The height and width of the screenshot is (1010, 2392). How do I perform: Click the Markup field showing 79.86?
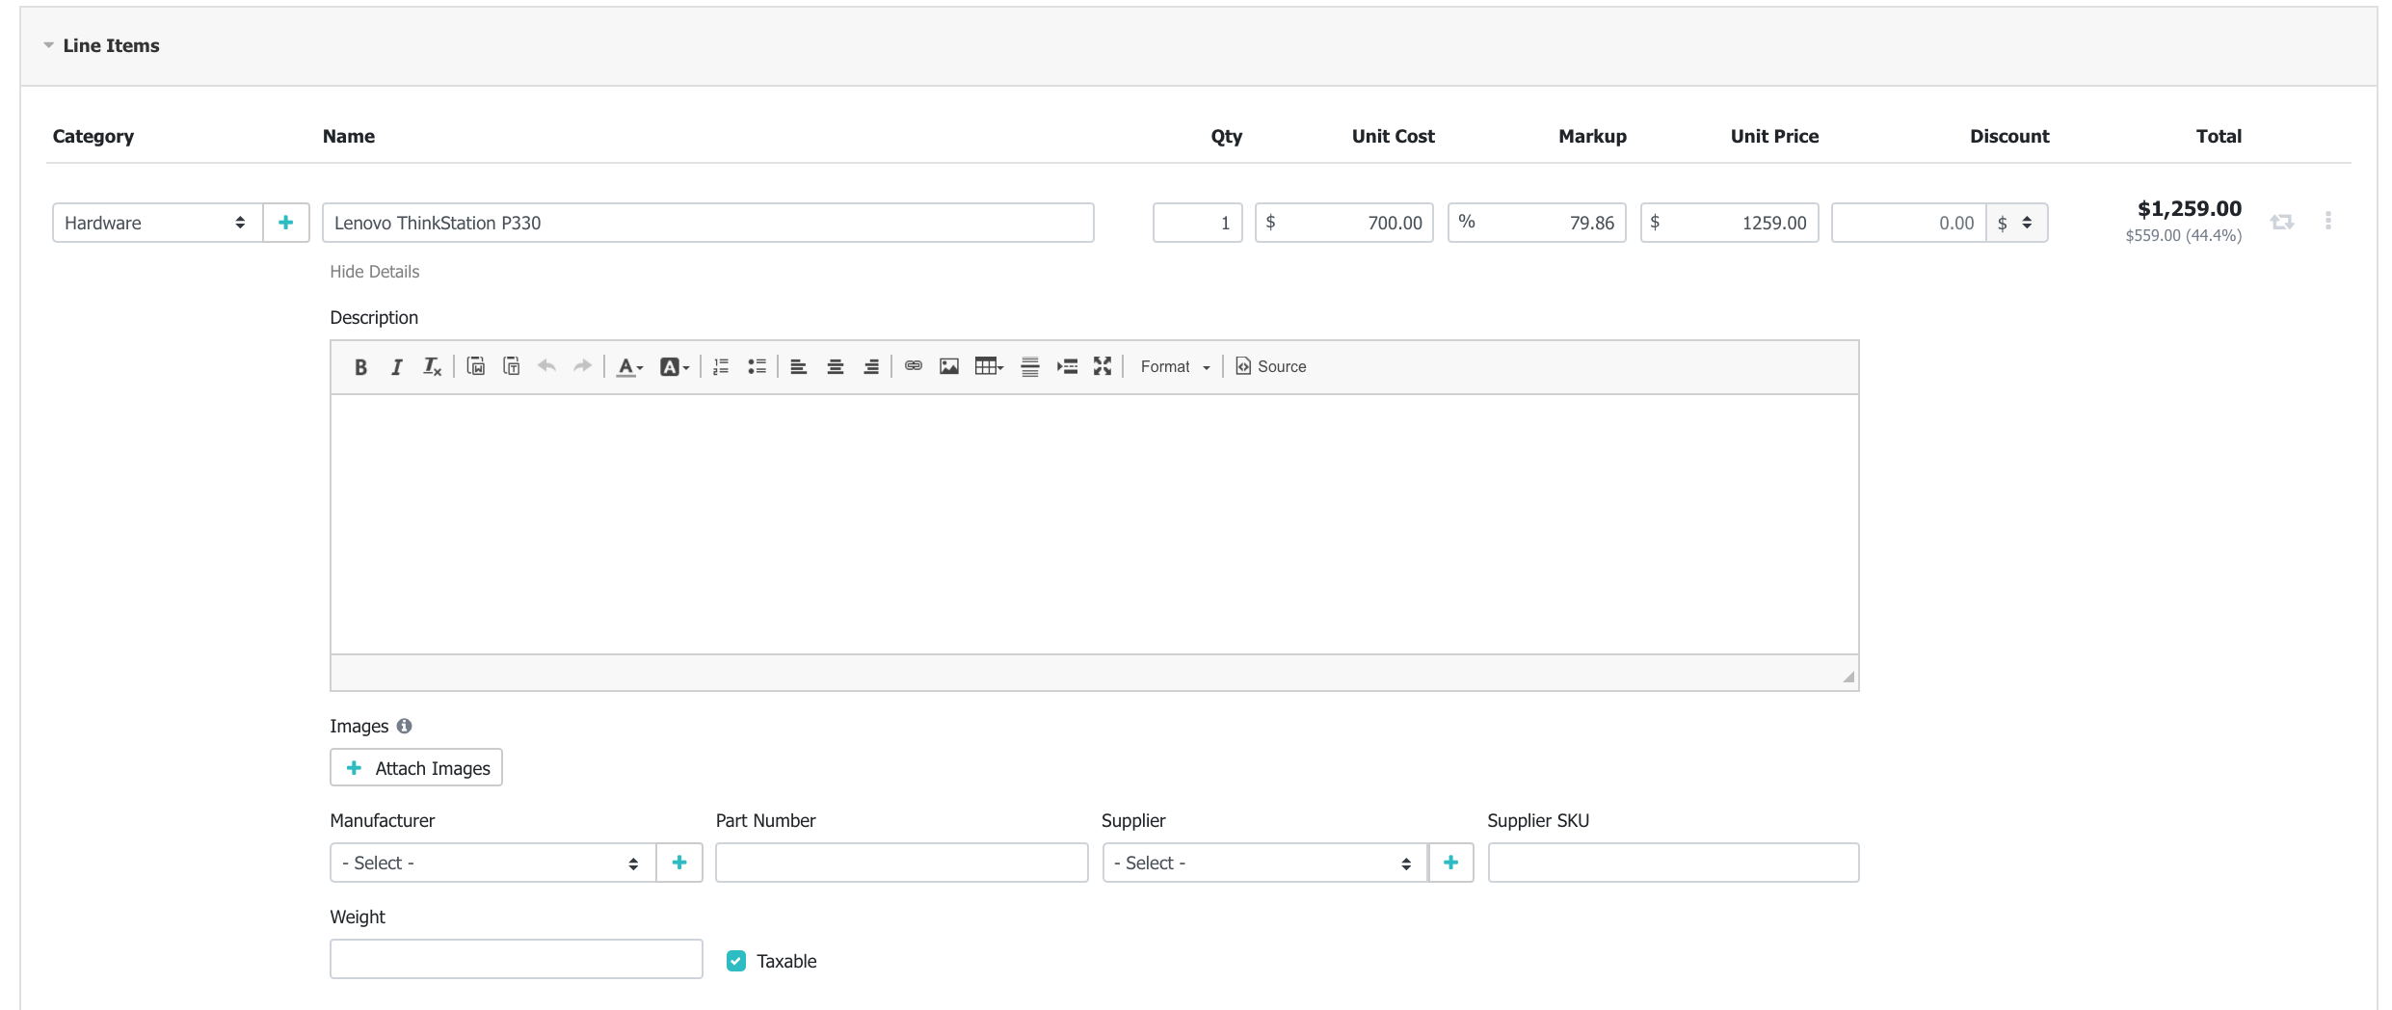1537,223
